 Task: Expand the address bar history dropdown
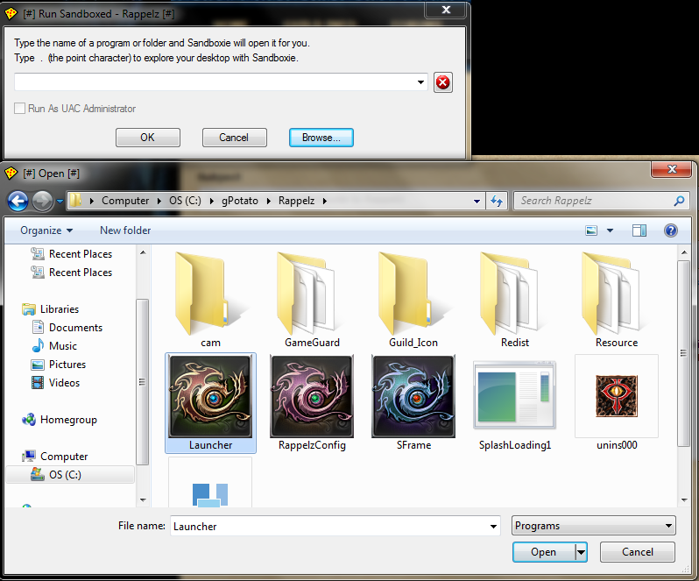[477, 201]
